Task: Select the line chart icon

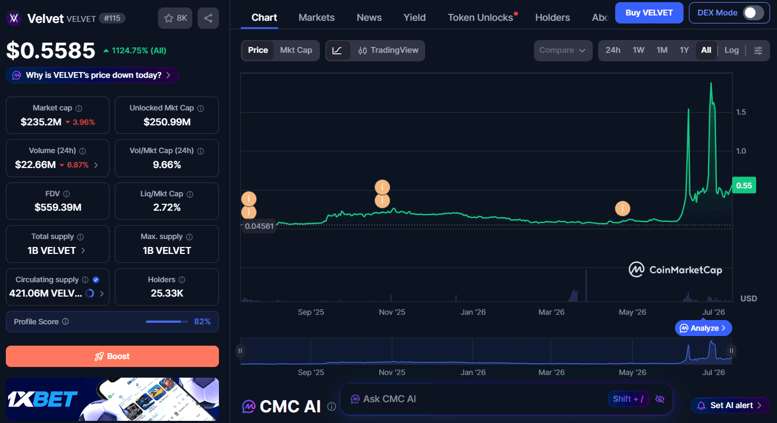Action: tap(338, 50)
